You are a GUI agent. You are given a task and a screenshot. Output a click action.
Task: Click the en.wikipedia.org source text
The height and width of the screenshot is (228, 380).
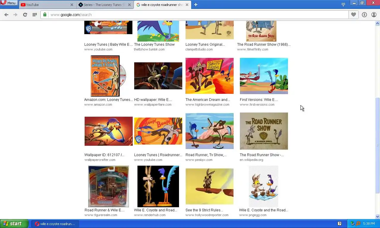point(251,160)
